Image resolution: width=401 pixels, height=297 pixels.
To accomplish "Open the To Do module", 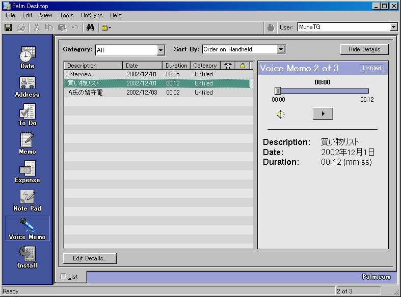I will (x=28, y=115).
